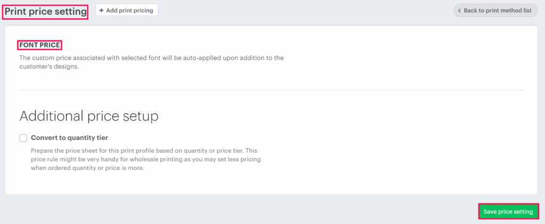
Task: Click the word "Save" on the green button
Action: tap(490, 212)
